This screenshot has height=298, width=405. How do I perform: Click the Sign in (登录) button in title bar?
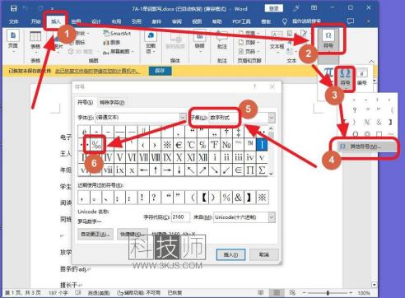click(273, 8)
